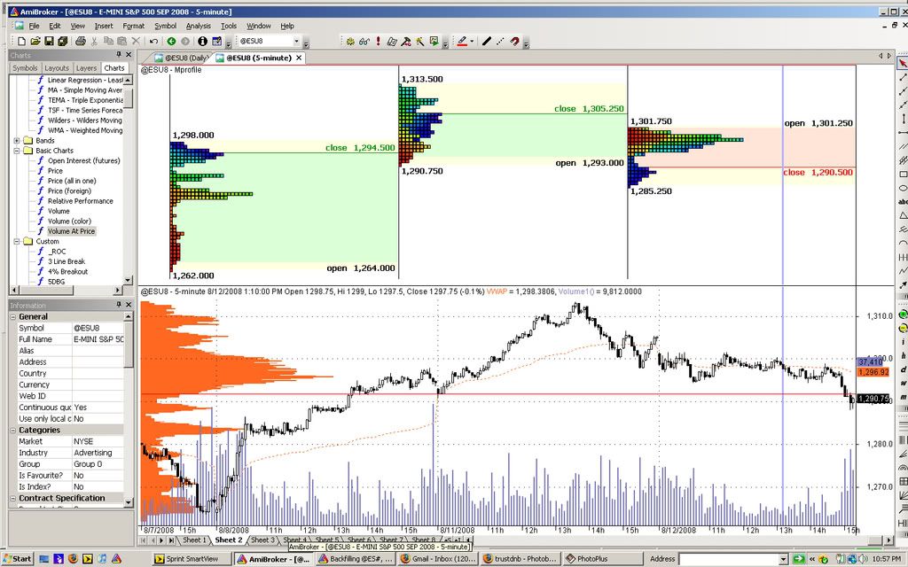The width and height of the screenshot is (908, 567).
Task: Click the red pen color swatch
Action: 461,41
